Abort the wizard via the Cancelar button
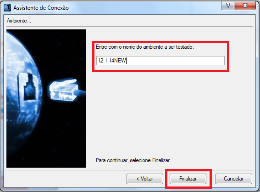 [x=234, y=179]
